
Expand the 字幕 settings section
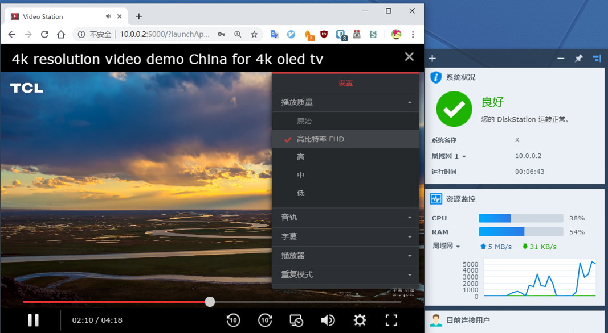(345, 236)
